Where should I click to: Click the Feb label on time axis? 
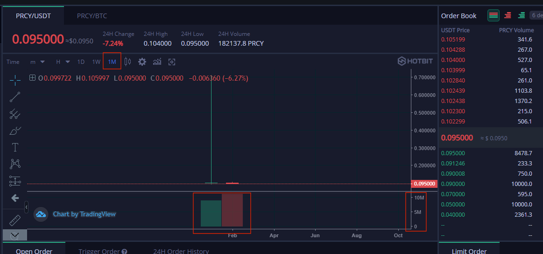[x=233, y=235]
